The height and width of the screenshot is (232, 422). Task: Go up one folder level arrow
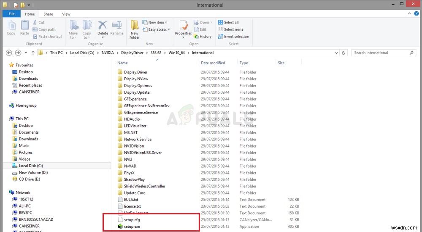click(x=33, y=53)
